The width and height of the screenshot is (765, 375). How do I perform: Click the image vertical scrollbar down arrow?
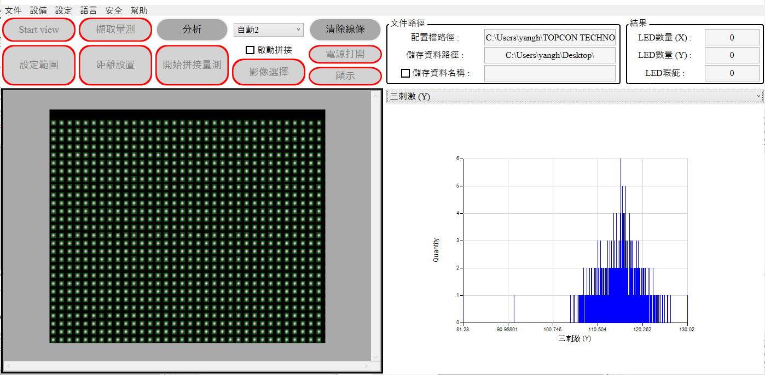point(375,356)
